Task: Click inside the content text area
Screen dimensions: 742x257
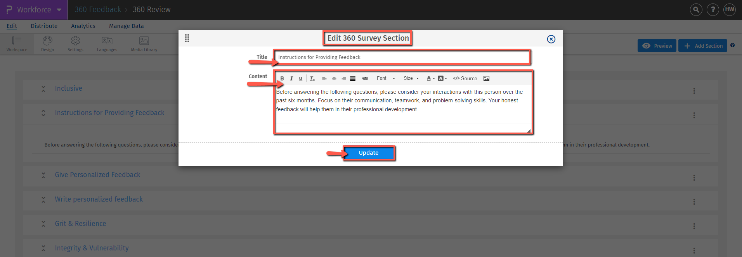Action: [x=403, y=104]
